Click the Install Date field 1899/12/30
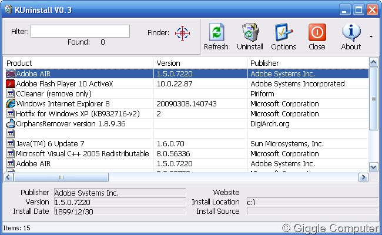Image resolution: width=382 pixels, height=235 pixels. (x=120, y=211)
